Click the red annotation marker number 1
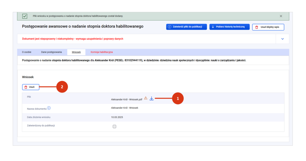 tap(178, 98)
